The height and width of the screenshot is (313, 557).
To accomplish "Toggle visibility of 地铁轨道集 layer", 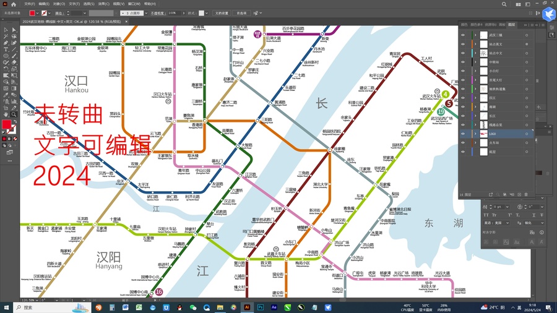I will [462, 88].
